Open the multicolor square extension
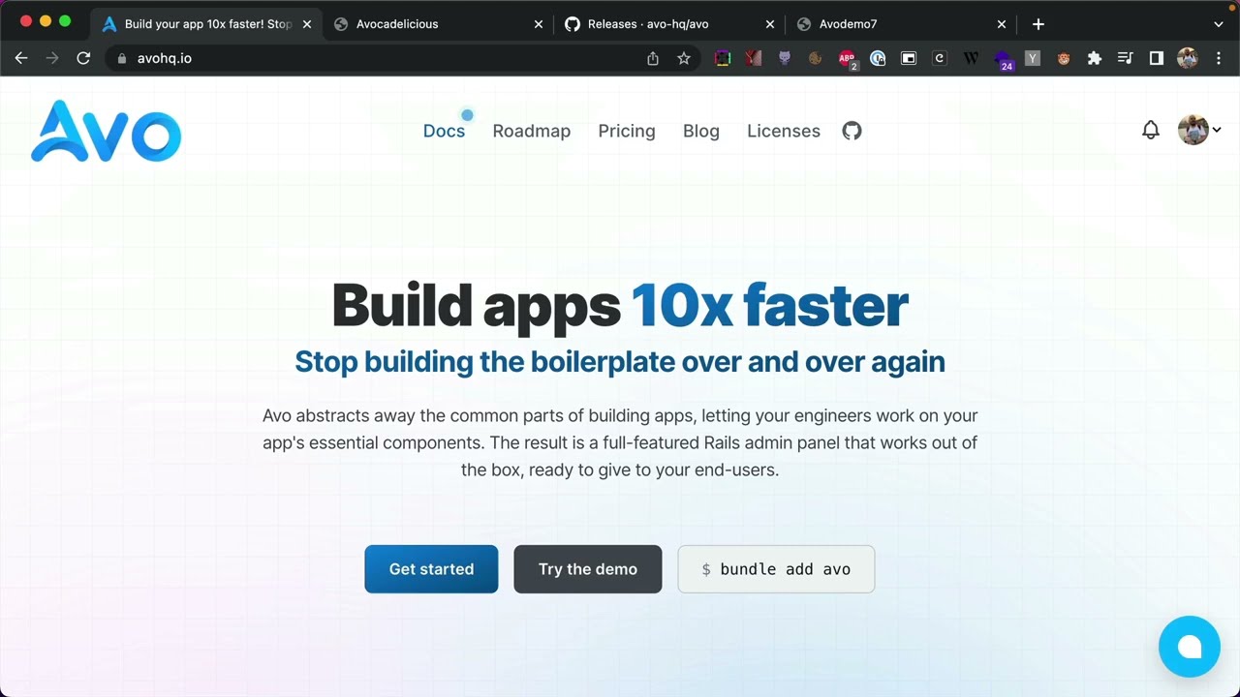This screenshot has height=697, width=1240. [723, 58]
